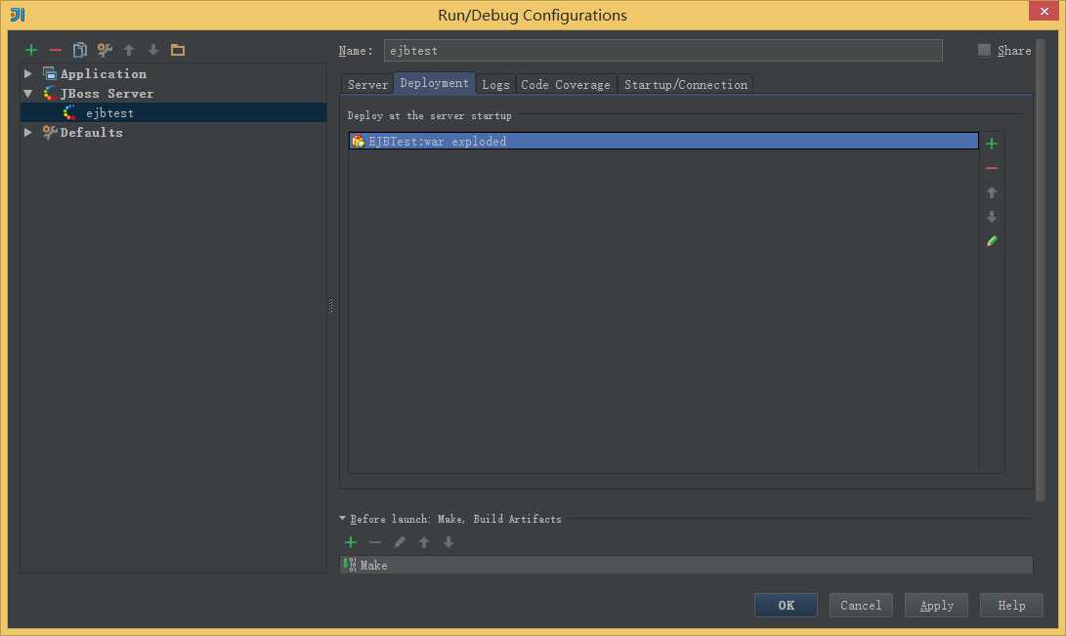Edit deployment artifact with pencil icon
This screenshot has height=636, width=1066.
[x=992, y=241]
